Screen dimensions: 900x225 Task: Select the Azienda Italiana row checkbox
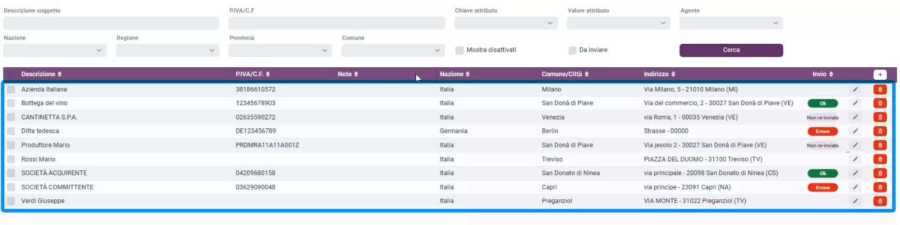click(11, 89)
